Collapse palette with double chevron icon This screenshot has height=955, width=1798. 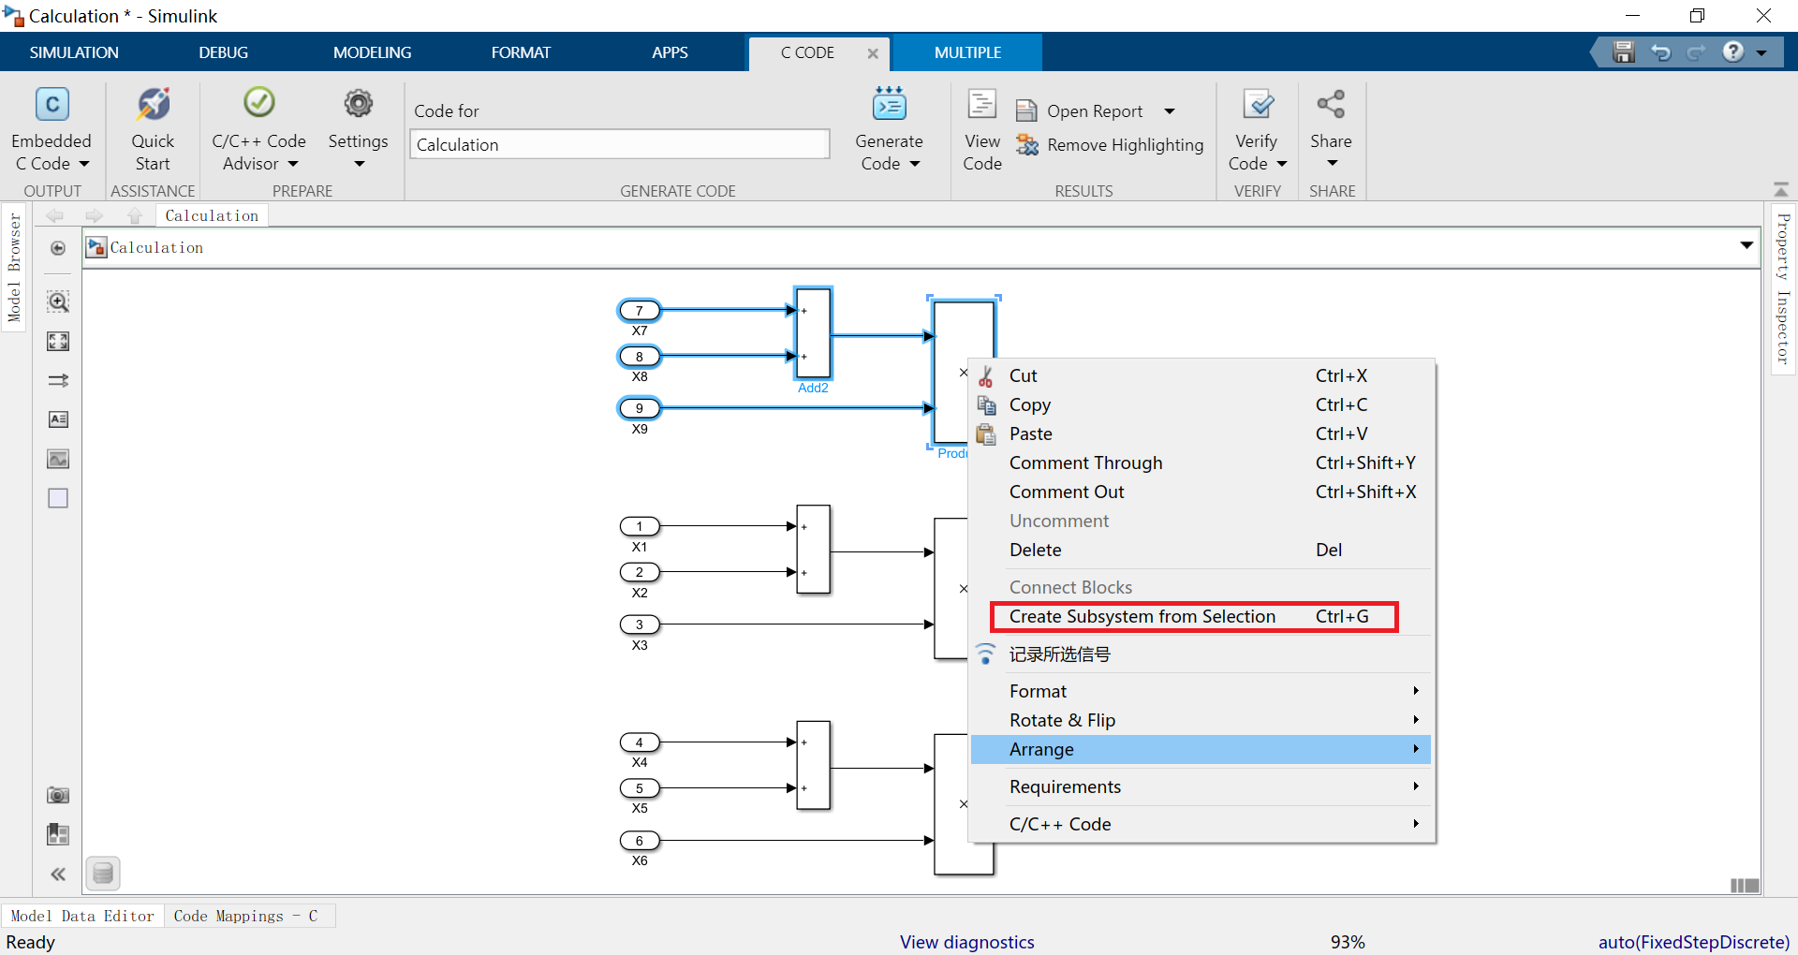(x=58, y=874)
